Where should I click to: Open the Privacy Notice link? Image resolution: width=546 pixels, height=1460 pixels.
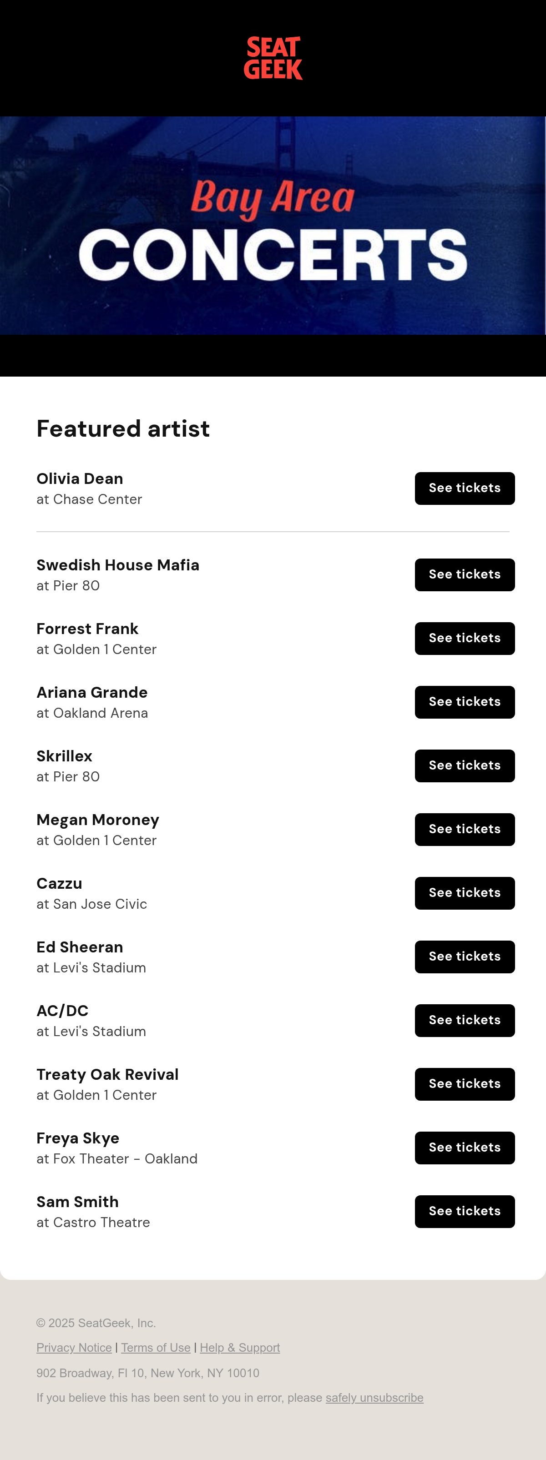[x=74, y=1348]
